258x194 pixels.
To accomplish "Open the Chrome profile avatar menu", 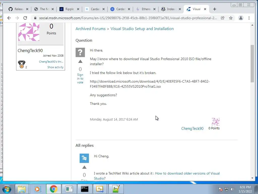I will tap(241, 18).
